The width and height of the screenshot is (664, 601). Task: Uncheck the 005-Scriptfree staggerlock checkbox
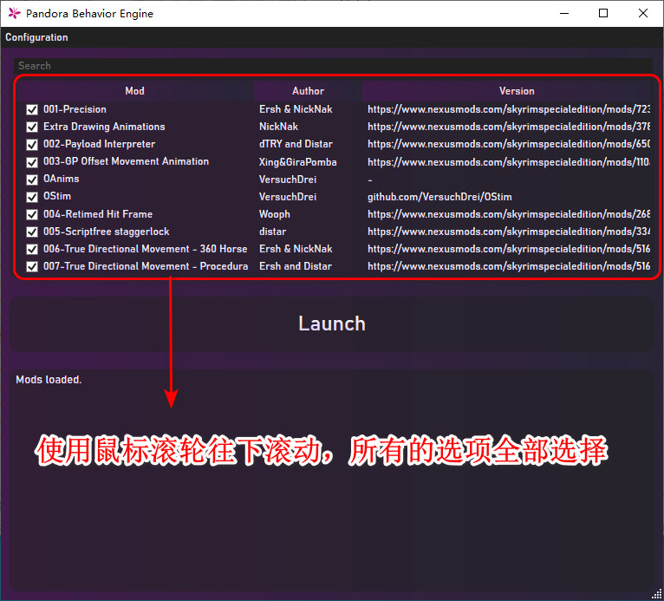(32, 232)
